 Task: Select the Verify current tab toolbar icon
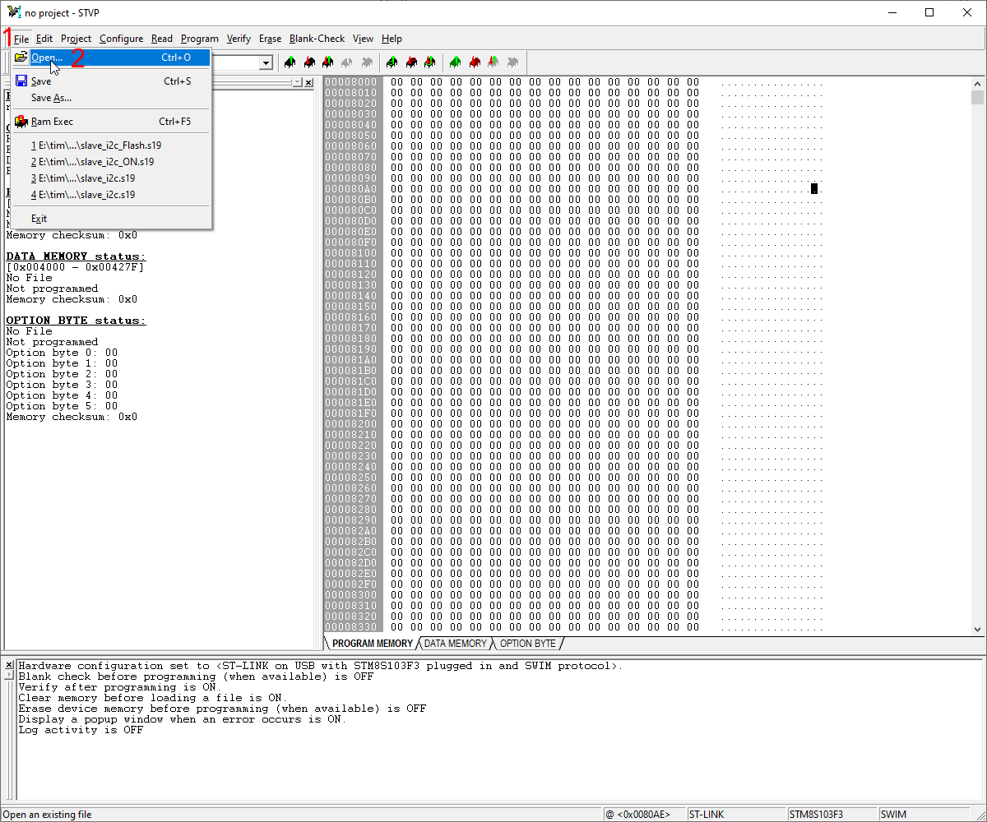click(327, 62)
